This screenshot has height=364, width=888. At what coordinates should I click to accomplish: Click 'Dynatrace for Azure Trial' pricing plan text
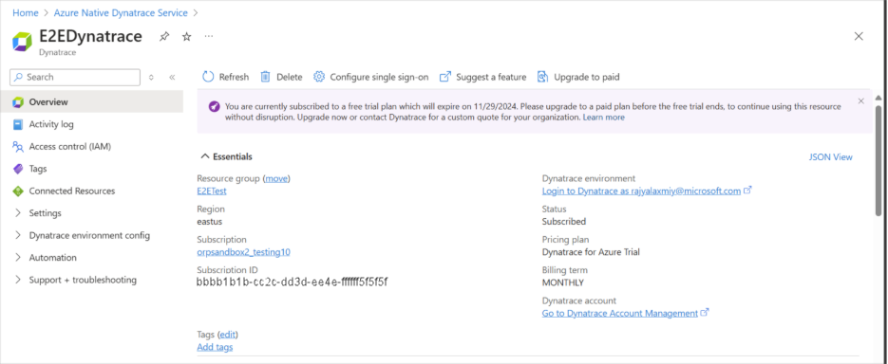point(591,252)
